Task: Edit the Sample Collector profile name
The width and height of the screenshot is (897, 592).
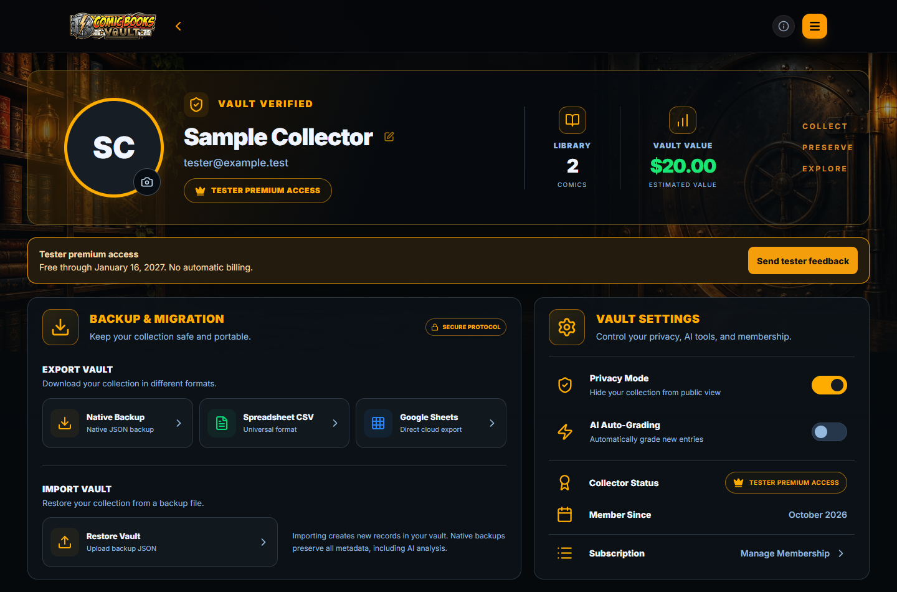Action: [x=389, y=136]
